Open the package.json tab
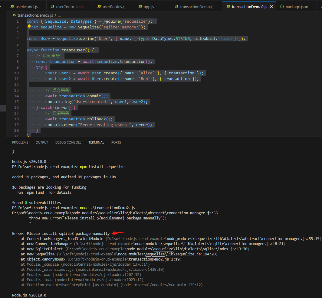The height and width of the screenshot is (298, 322). coord(294,7)
